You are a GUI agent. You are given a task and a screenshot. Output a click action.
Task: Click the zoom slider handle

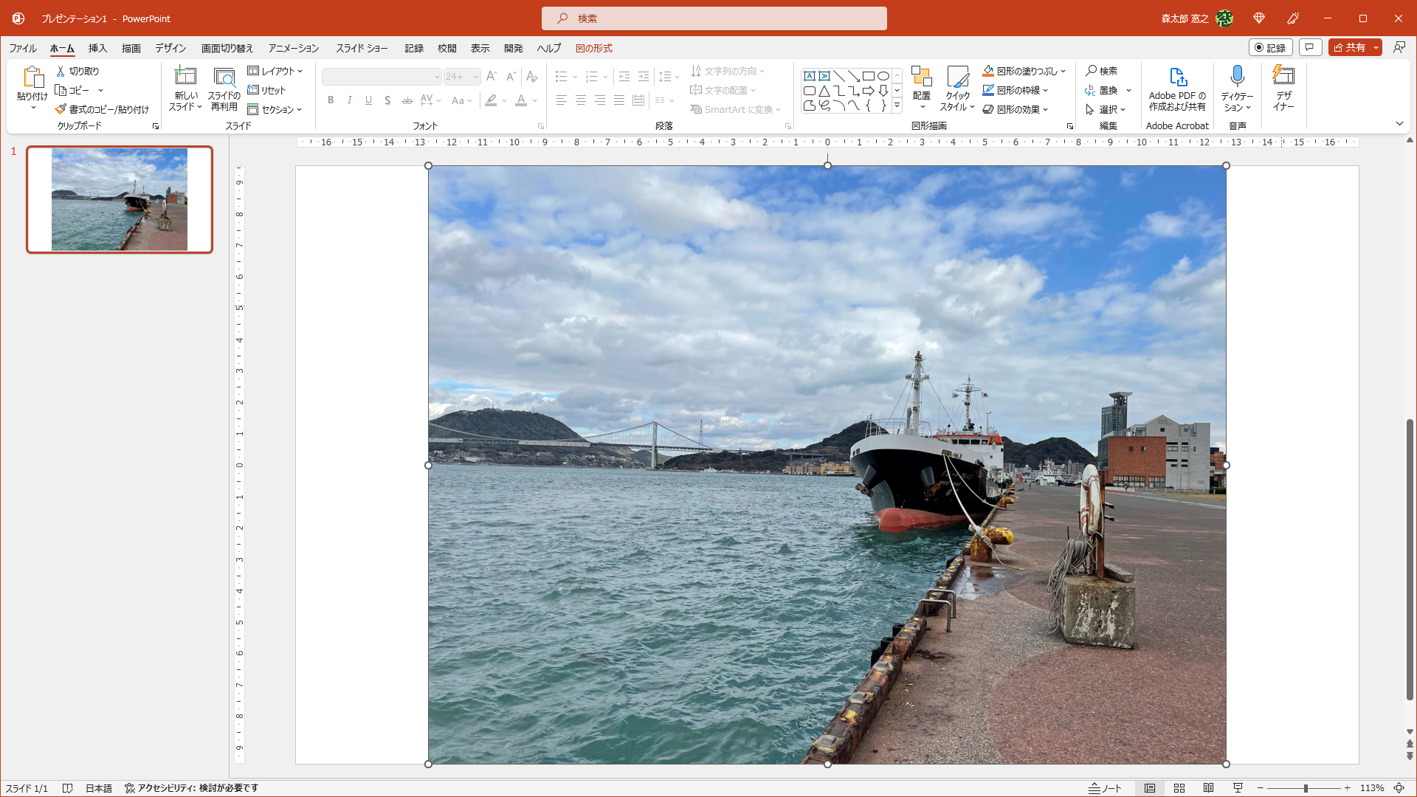click(1306, 788)
